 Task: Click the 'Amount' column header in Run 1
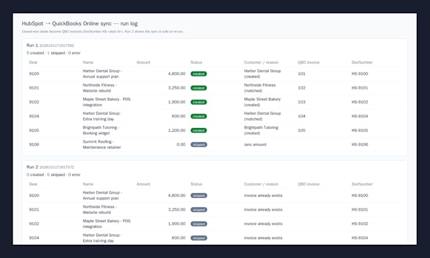click(144, 62)
